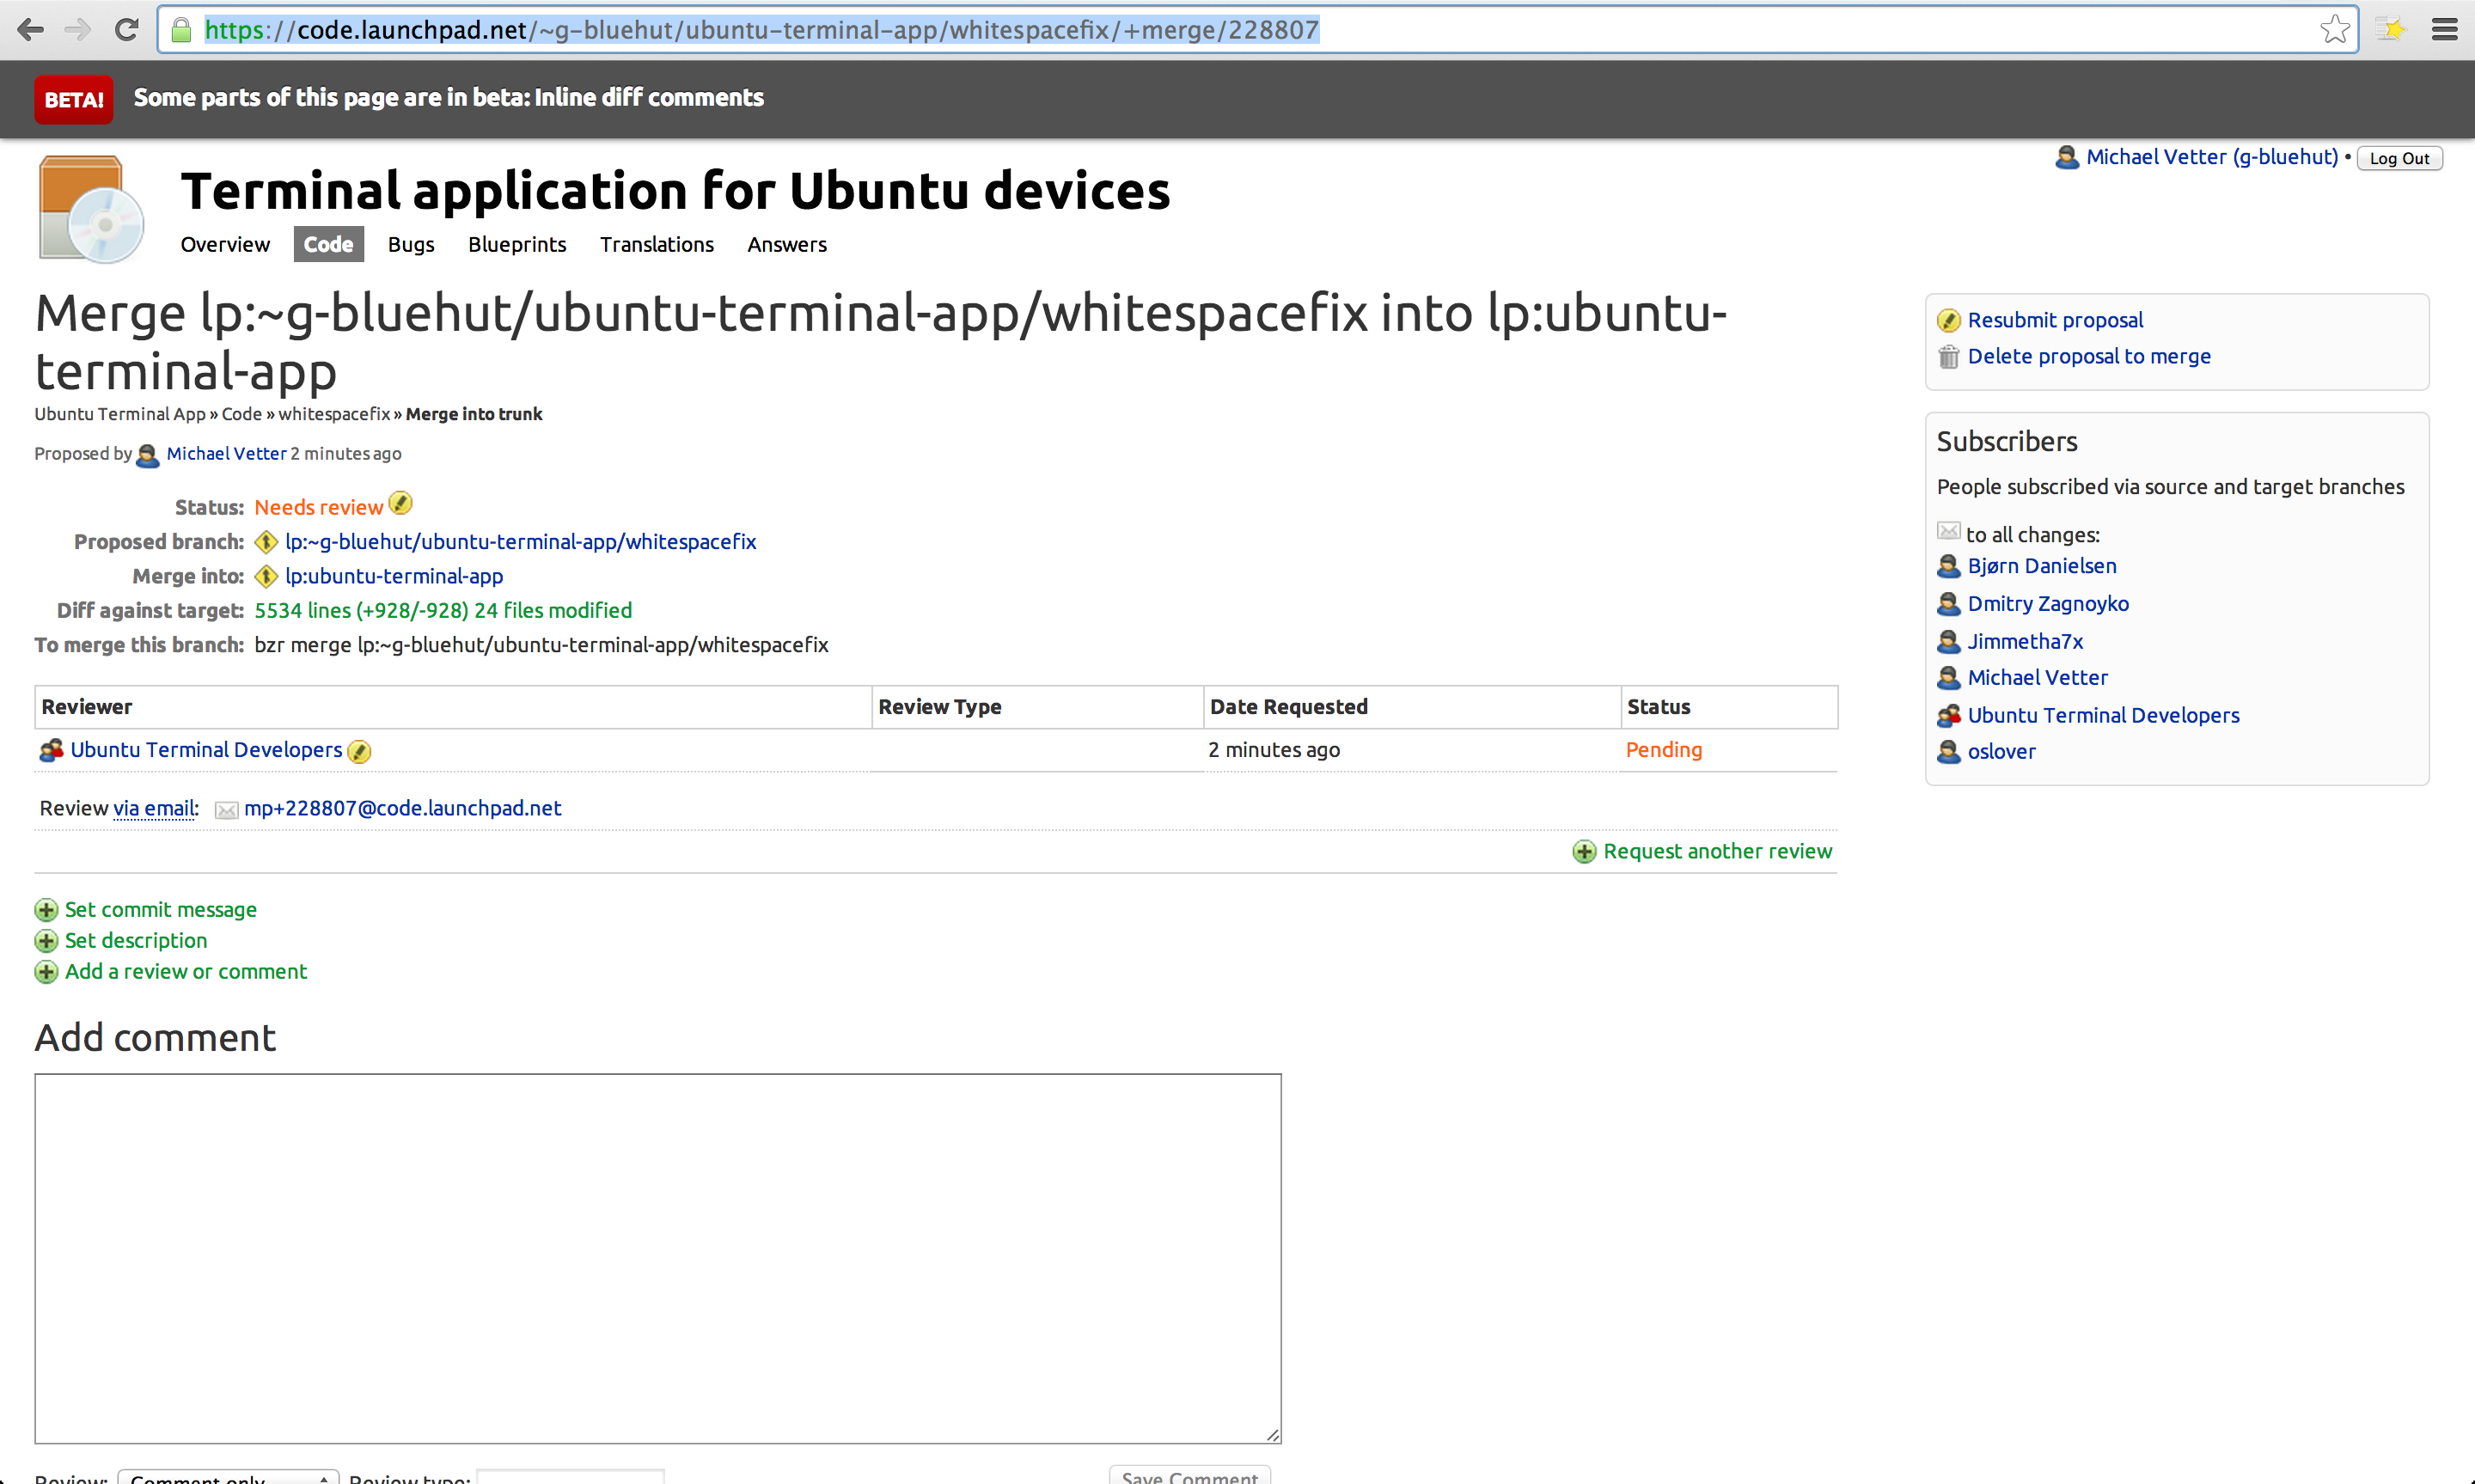
Task: Click plus icon beside Add a review or comment
Action: [x=46, y=972]
